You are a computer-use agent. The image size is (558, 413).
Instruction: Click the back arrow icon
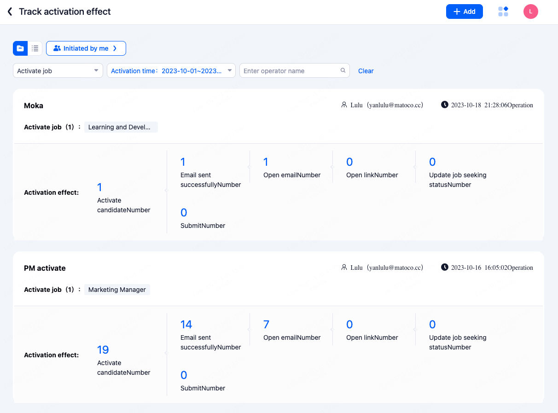tap(10, 12)
